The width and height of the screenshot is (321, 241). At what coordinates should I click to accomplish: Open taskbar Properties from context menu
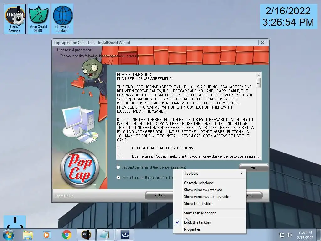(210, 229)
